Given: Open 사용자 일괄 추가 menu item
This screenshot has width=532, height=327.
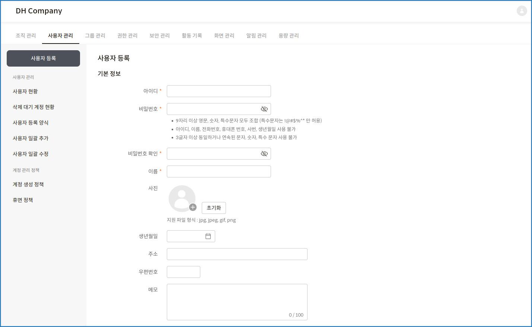Looking at the screenshot, I should 31,138.
